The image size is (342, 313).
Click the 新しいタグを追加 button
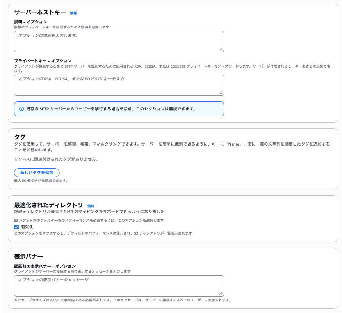37,173
